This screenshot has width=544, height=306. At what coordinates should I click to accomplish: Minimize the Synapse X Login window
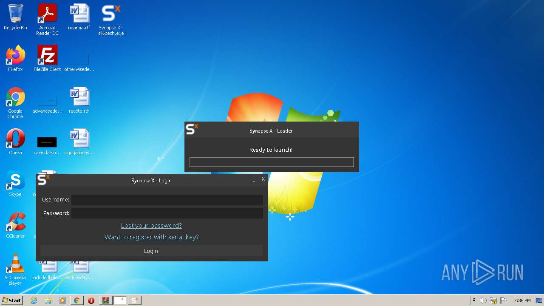click(x=254, y=180)
